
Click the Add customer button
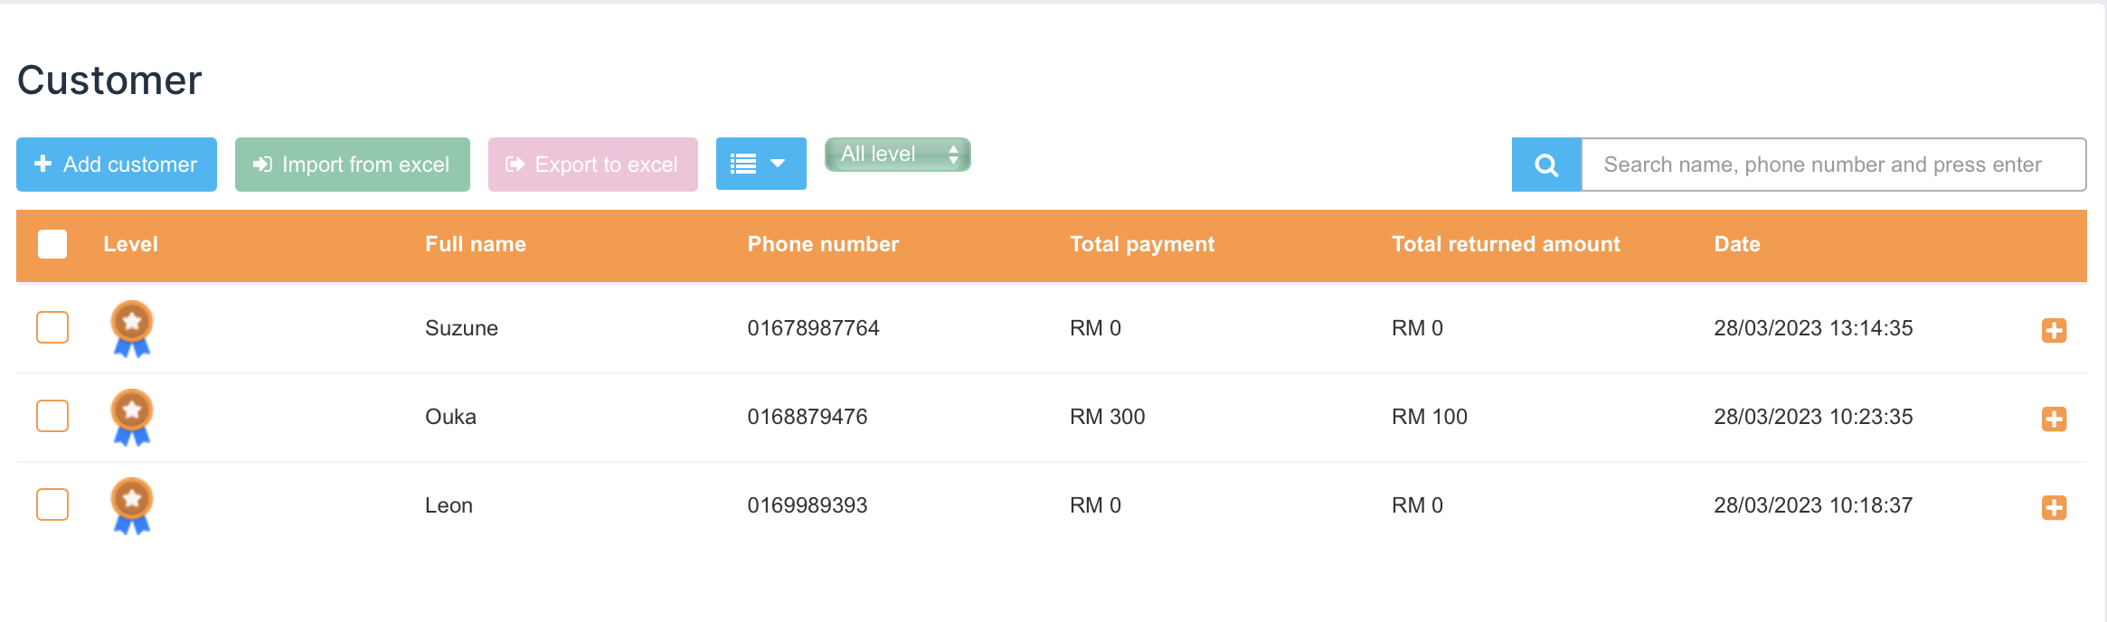[117, 165]
